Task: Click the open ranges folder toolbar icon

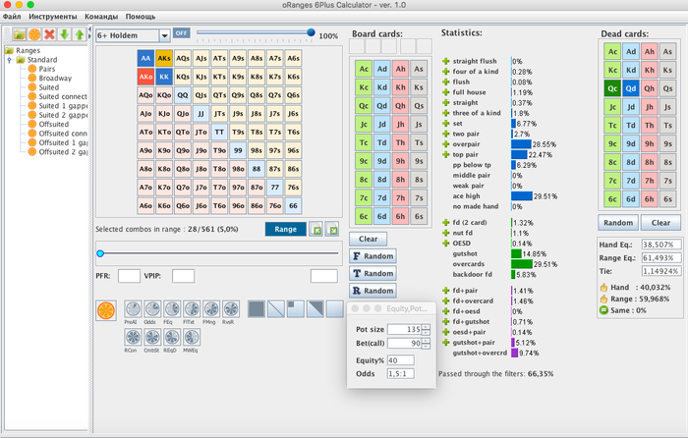Action: pyautogui.click(x=20, y=34)
